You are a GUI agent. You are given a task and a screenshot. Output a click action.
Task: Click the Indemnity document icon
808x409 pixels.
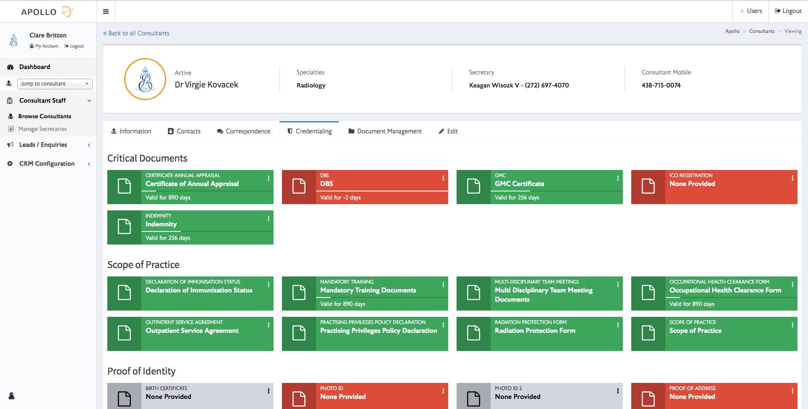pyautogui.click(x=124, y=227)
